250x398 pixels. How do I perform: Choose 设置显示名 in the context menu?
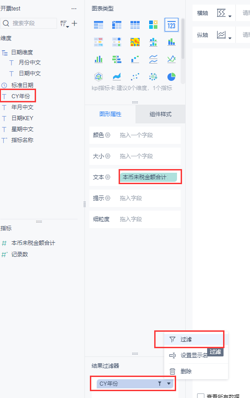coord(196,356)
